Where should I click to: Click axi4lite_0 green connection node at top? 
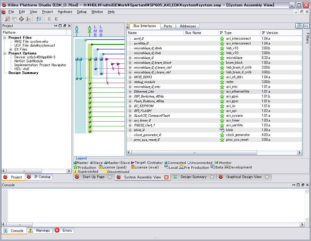(92, 45)
